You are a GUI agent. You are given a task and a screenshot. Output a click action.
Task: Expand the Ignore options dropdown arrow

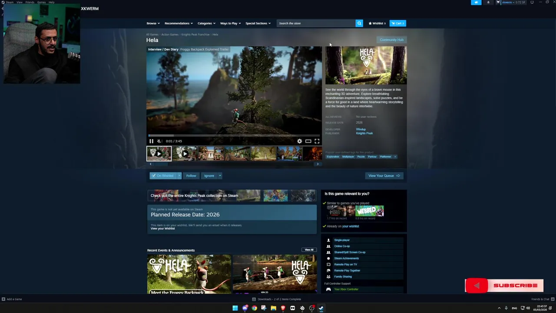click(x=220, y=176)
